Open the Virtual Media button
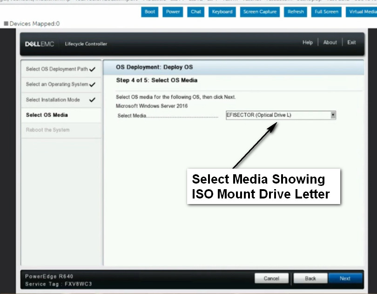Viewport: 377px width, 294px height. [362, 12]
